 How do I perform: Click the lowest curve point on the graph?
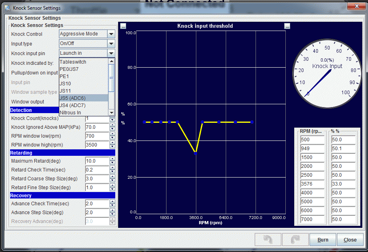pos(195,153)
